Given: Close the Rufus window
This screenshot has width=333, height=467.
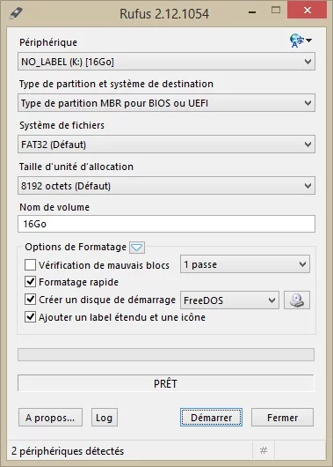Looking at the screenshot, I should [x=308, y=11].
